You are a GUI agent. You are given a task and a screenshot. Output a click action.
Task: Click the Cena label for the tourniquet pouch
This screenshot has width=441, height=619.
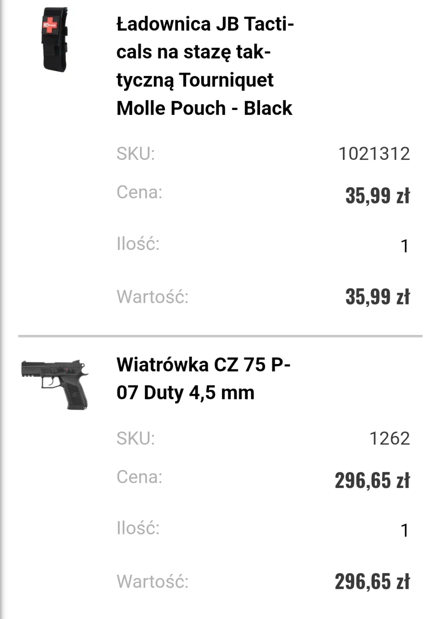tap(139, 192)
